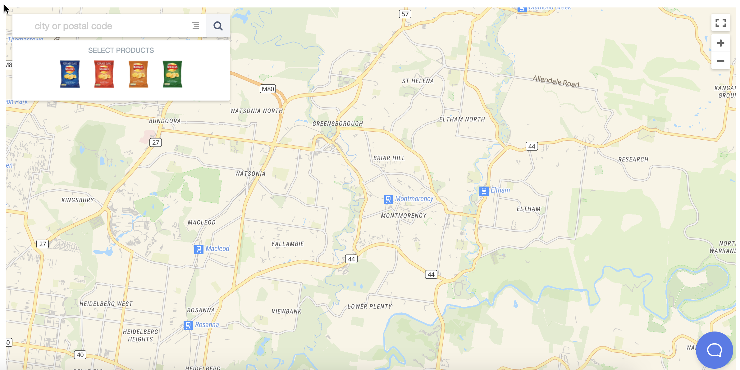
Task: Focus the city or postal code field
Action: click(106, 26)
